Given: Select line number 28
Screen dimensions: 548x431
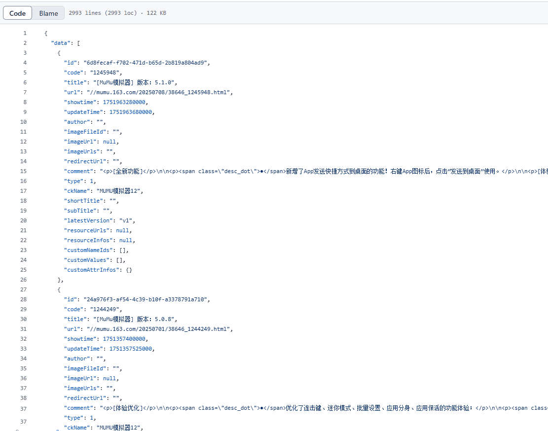Looking at the screenshot, I should (x=23, y=299).
